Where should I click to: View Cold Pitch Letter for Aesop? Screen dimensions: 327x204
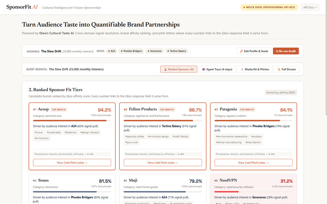tap(72, 163)
